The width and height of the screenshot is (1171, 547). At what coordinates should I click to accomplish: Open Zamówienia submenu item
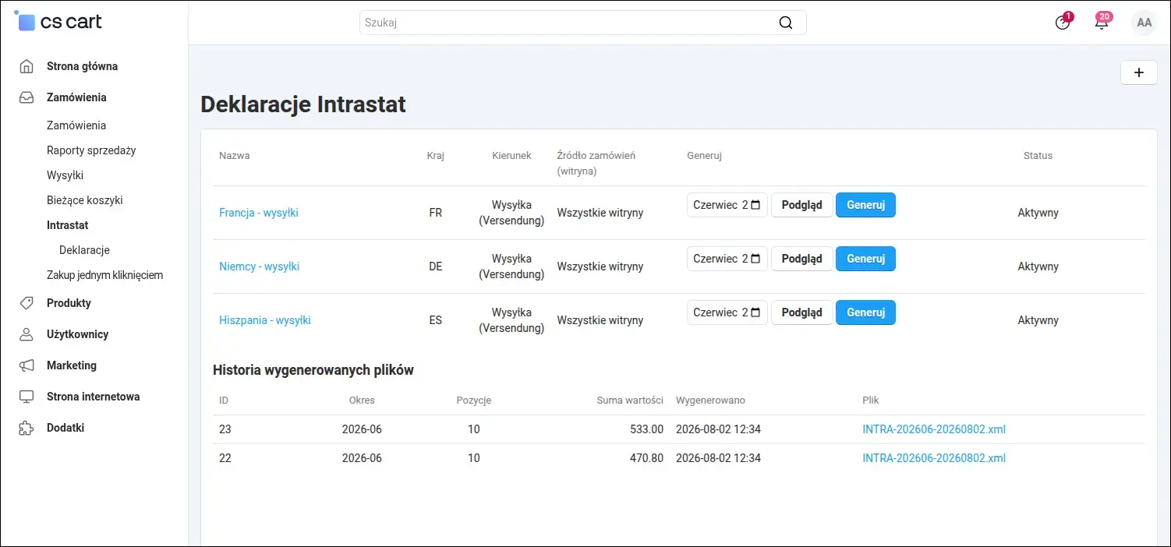76,125
